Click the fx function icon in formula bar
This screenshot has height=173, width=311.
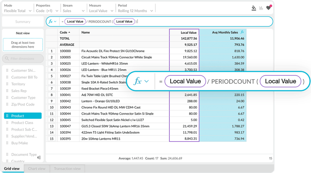[51, 22]
